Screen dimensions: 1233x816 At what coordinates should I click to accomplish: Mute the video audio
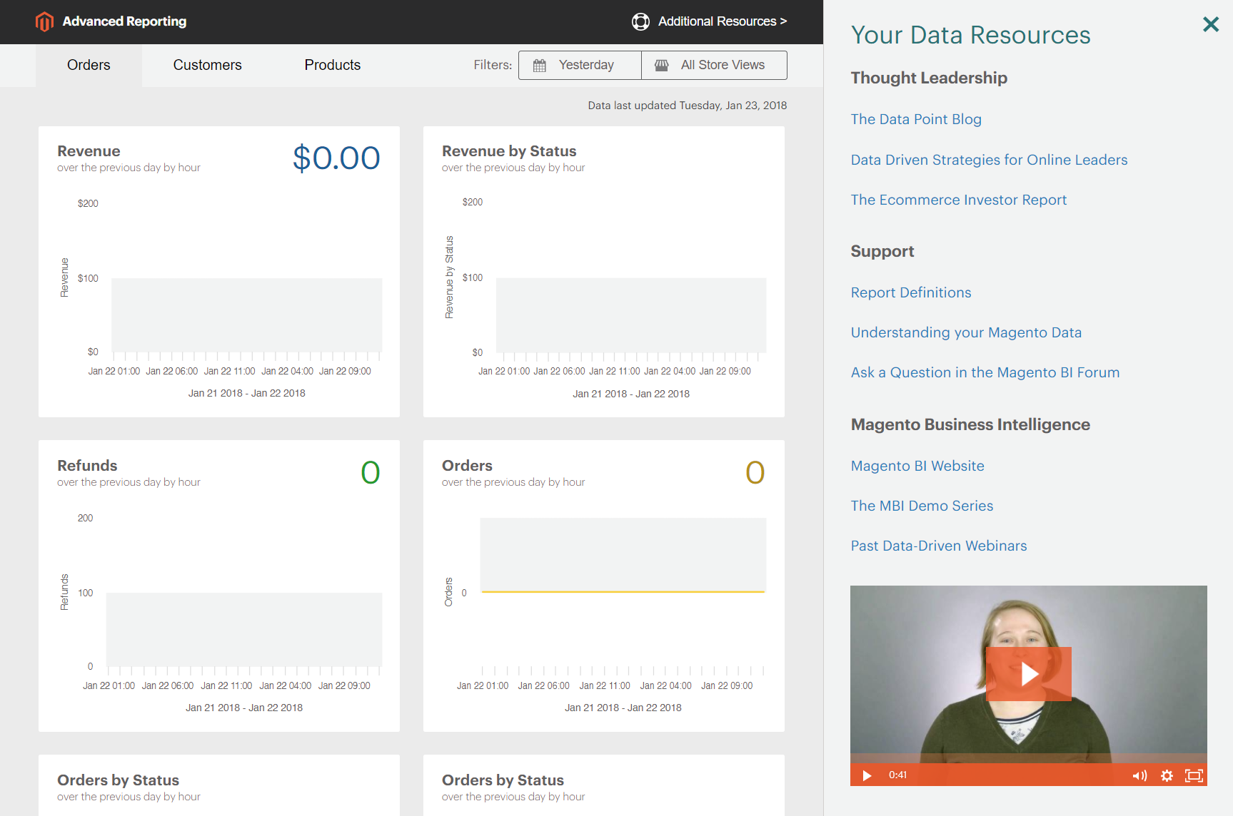(1139, 775)
